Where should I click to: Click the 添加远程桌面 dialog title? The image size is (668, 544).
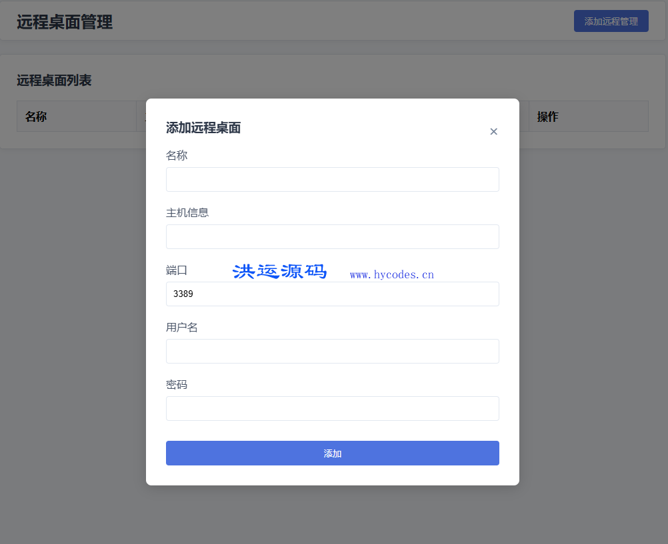[203, 128]
